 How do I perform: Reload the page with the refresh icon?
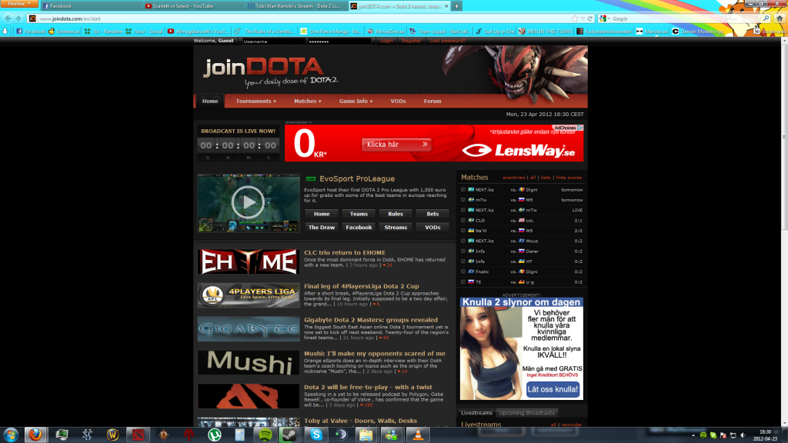[x=590, y=18]
